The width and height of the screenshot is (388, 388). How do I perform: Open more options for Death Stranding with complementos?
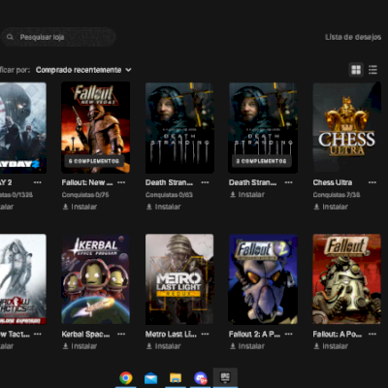coord(288,182)
